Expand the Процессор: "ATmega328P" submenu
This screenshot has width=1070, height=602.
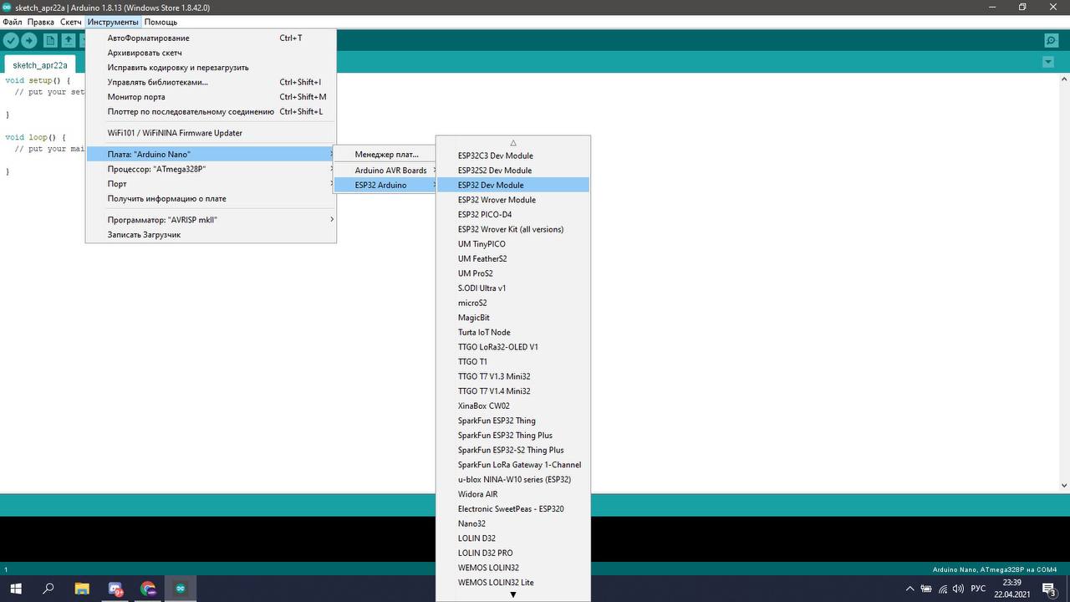pos(211,169)
